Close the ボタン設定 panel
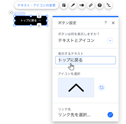Image resolution: width=126 pixels, height=124 pixels. 113,23
